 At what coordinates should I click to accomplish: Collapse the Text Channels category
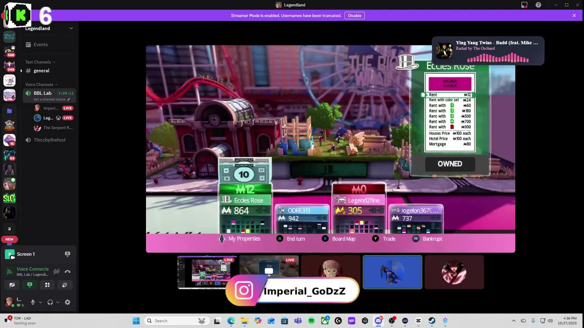tap(40, 62)
